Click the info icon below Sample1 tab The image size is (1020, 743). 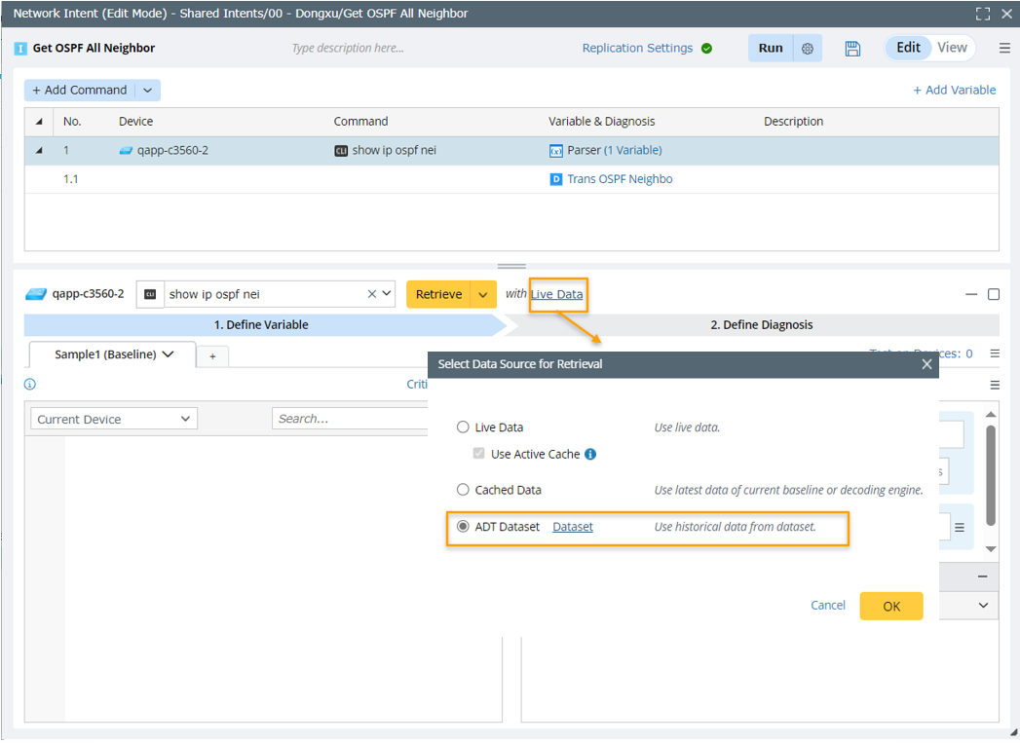(x=29, y=384)
